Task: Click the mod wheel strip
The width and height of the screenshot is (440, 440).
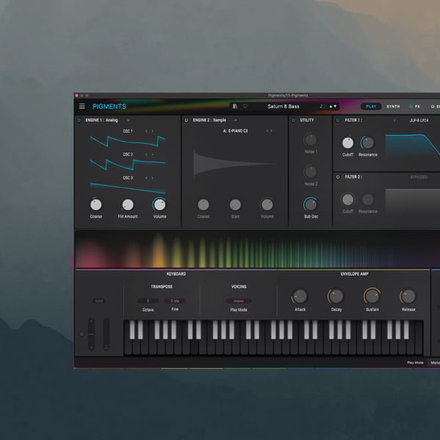Action: [x=106, y=334]
